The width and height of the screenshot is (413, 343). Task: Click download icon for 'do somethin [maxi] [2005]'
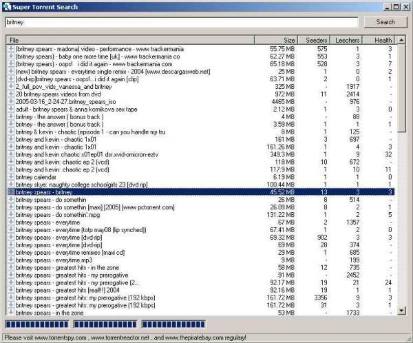click(x=11, y=207)
